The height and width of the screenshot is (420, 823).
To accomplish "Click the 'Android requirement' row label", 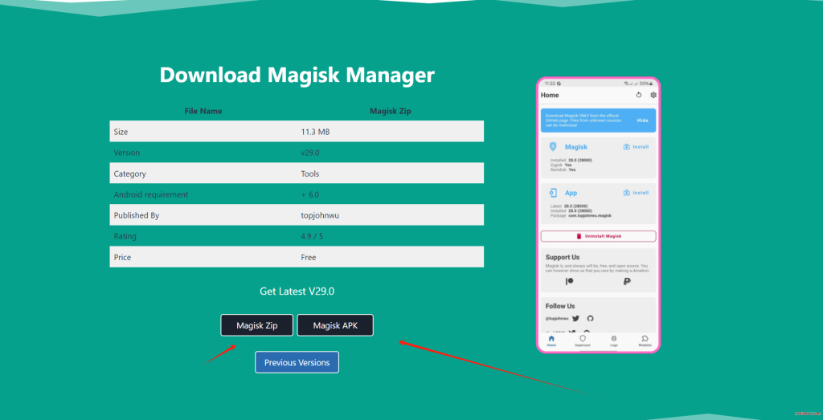I will (x=150, y=194).
